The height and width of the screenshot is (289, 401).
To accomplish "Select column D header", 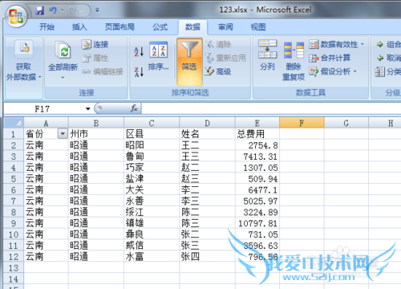I will click(207, 123).
